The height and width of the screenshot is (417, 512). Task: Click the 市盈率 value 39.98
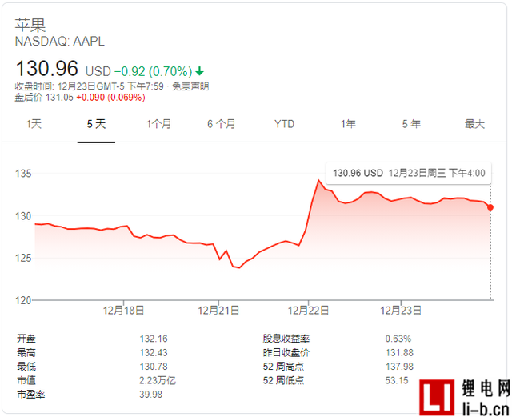(x=151, y=395)
